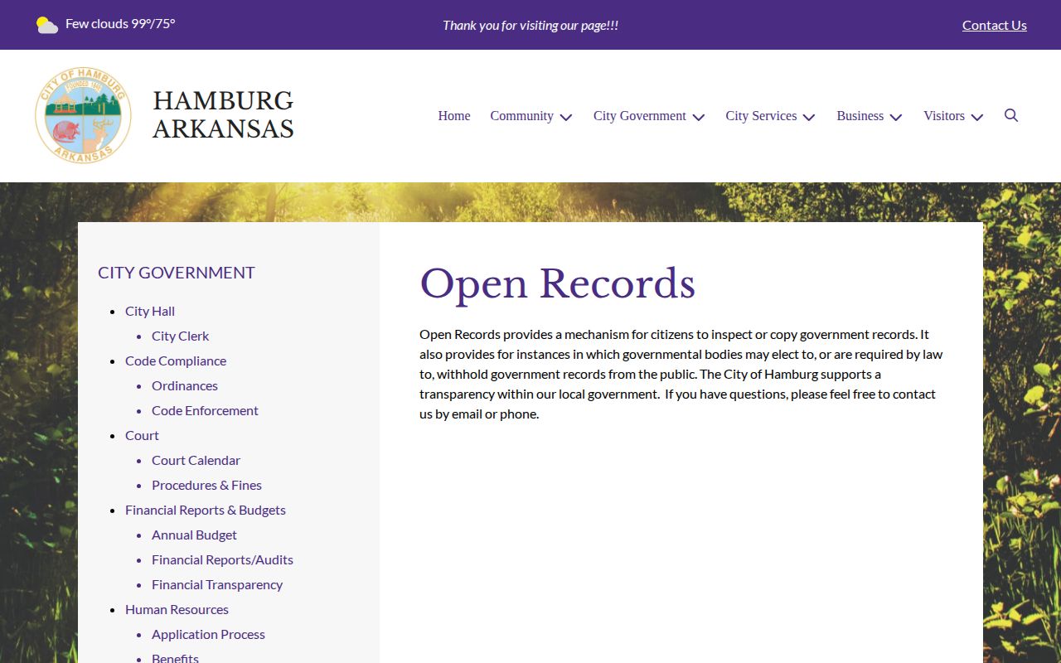The height and width of the screenshot is (663, 1061).
Task: Expand the City Government menu chevron
Action: point(699,117)
